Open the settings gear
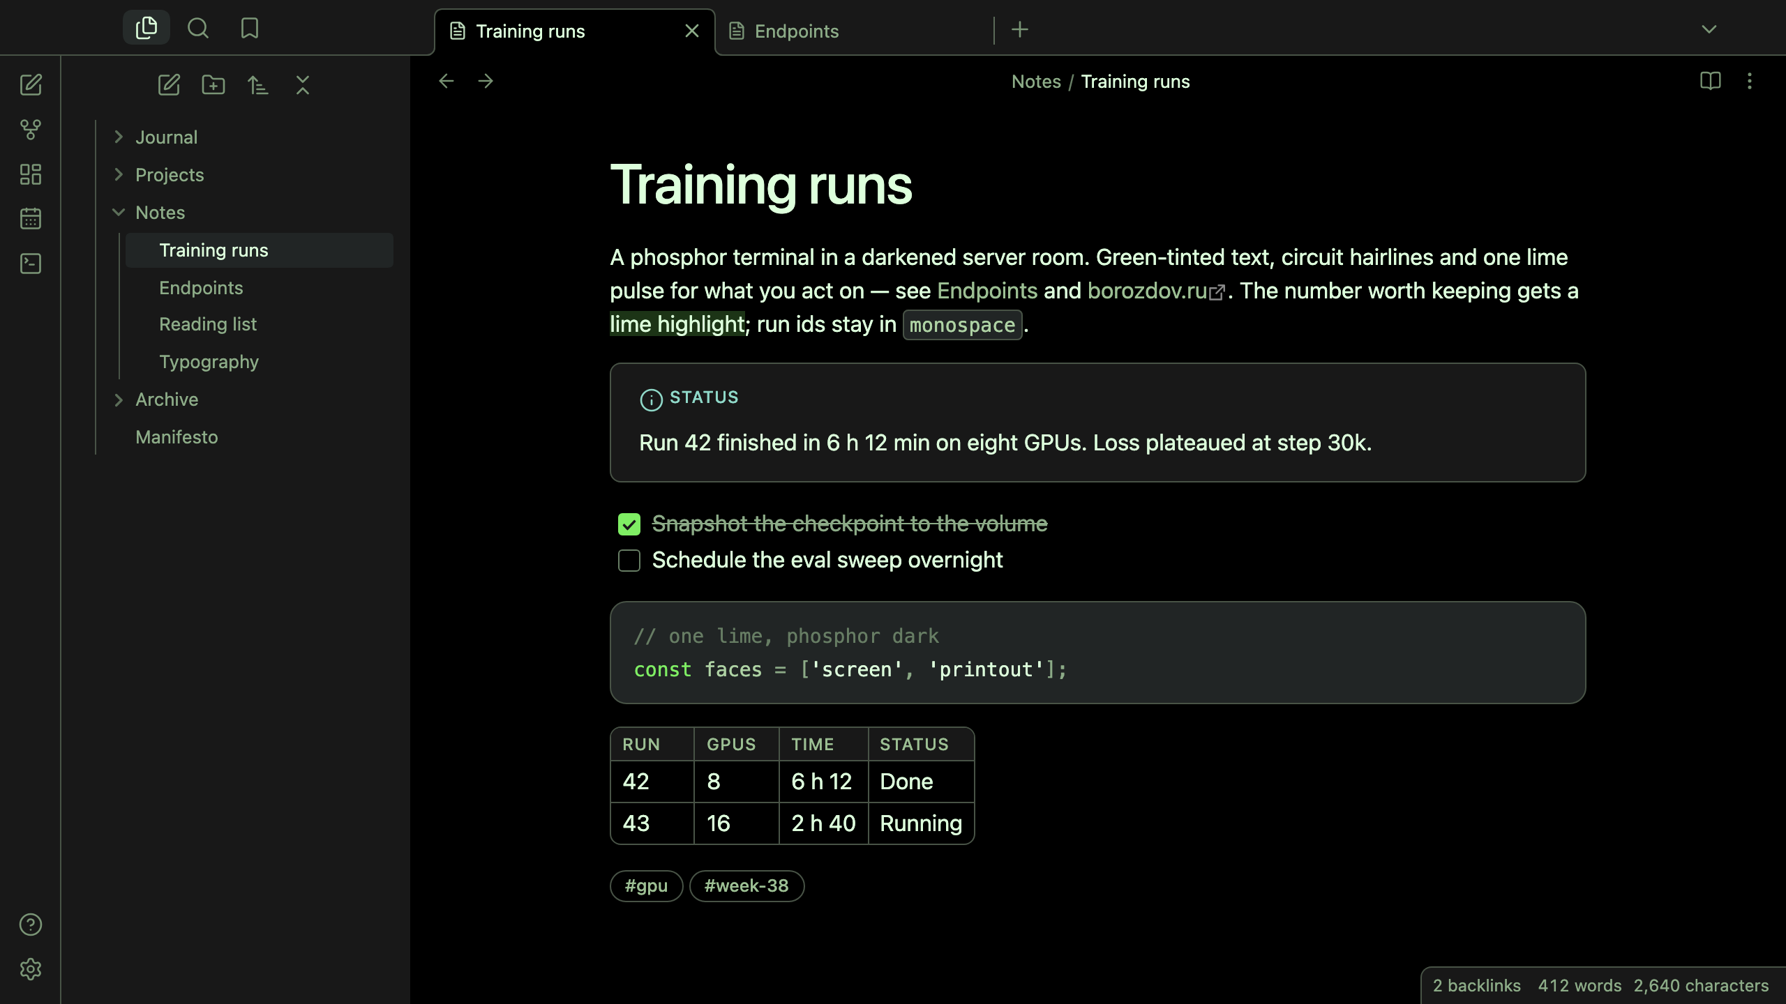 click(31, 969)
